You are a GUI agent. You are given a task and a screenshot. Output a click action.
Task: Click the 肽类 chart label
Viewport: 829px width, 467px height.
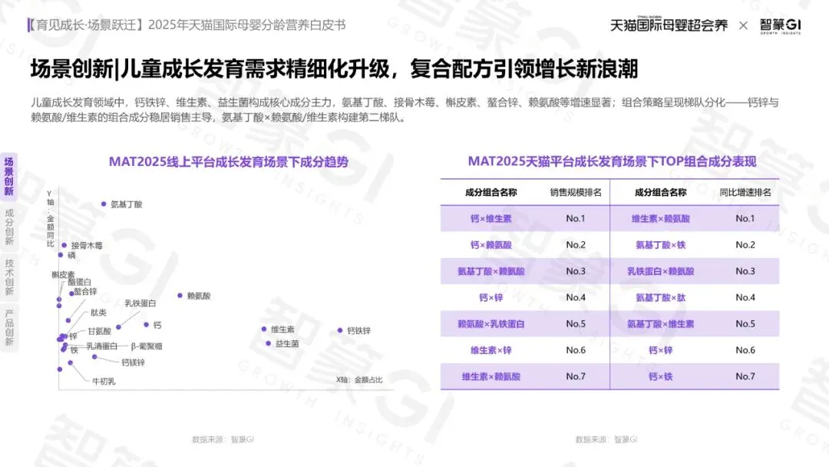(98, 313)
